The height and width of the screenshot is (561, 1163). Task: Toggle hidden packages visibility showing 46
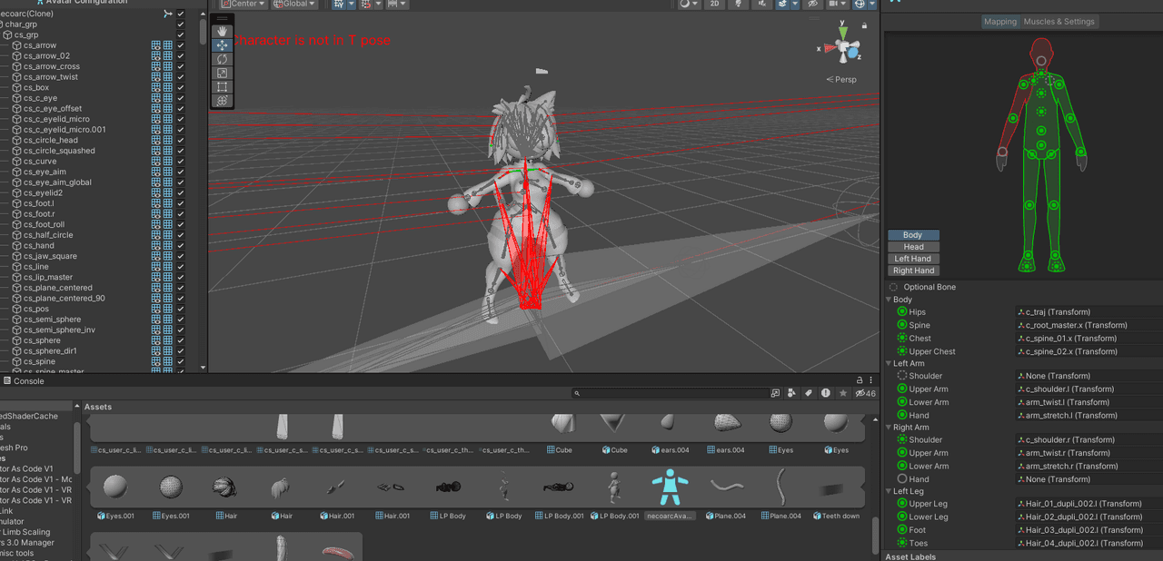(866, 393)
